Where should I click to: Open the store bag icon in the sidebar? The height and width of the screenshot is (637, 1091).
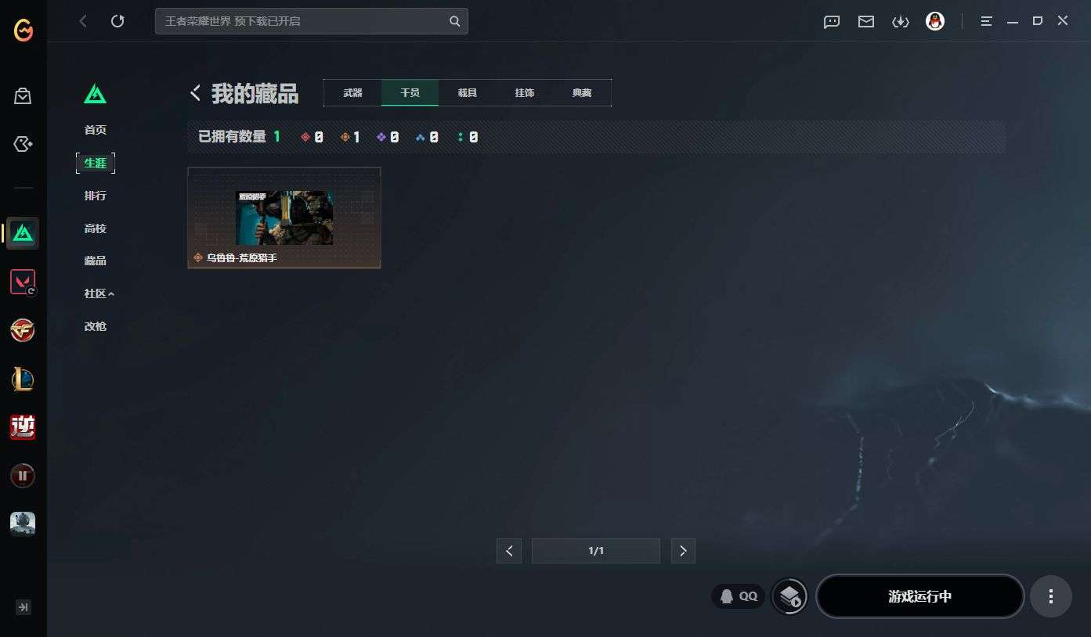23,96
